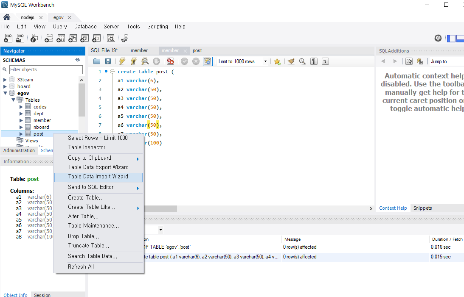Switch to Administration tab
The height and width of the screenshot is (297, 464).
19,150
